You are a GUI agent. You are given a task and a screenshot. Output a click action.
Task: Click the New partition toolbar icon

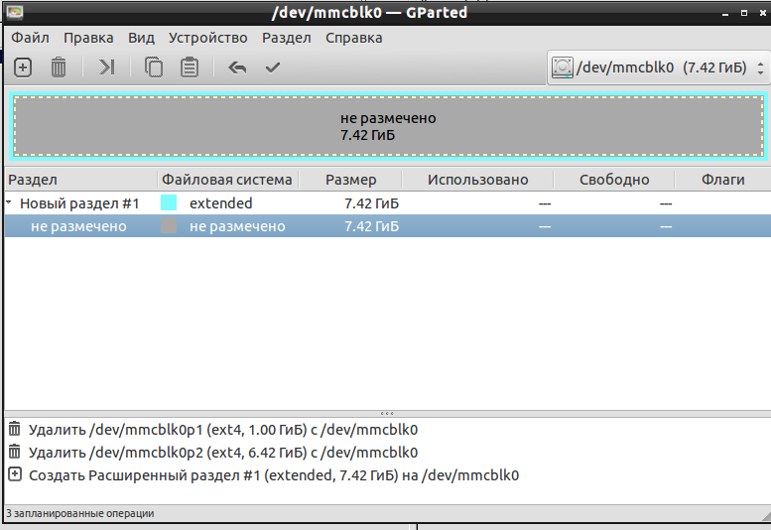(23, 67)
